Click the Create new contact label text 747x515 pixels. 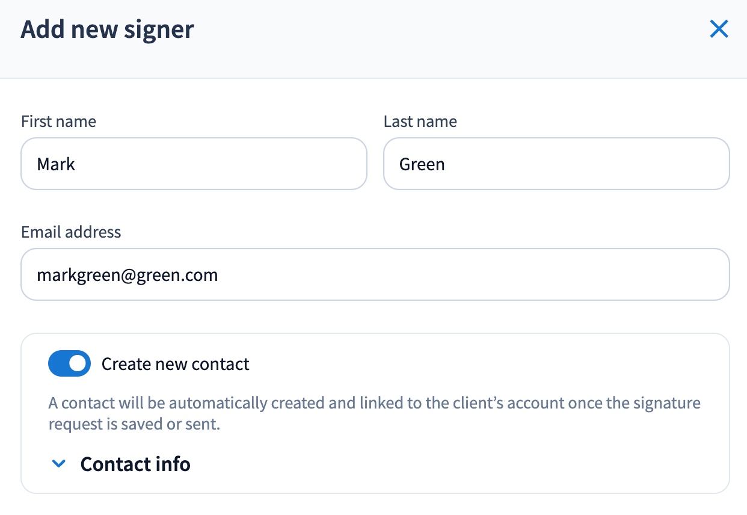pyautogui.click(x=175, y=364)
